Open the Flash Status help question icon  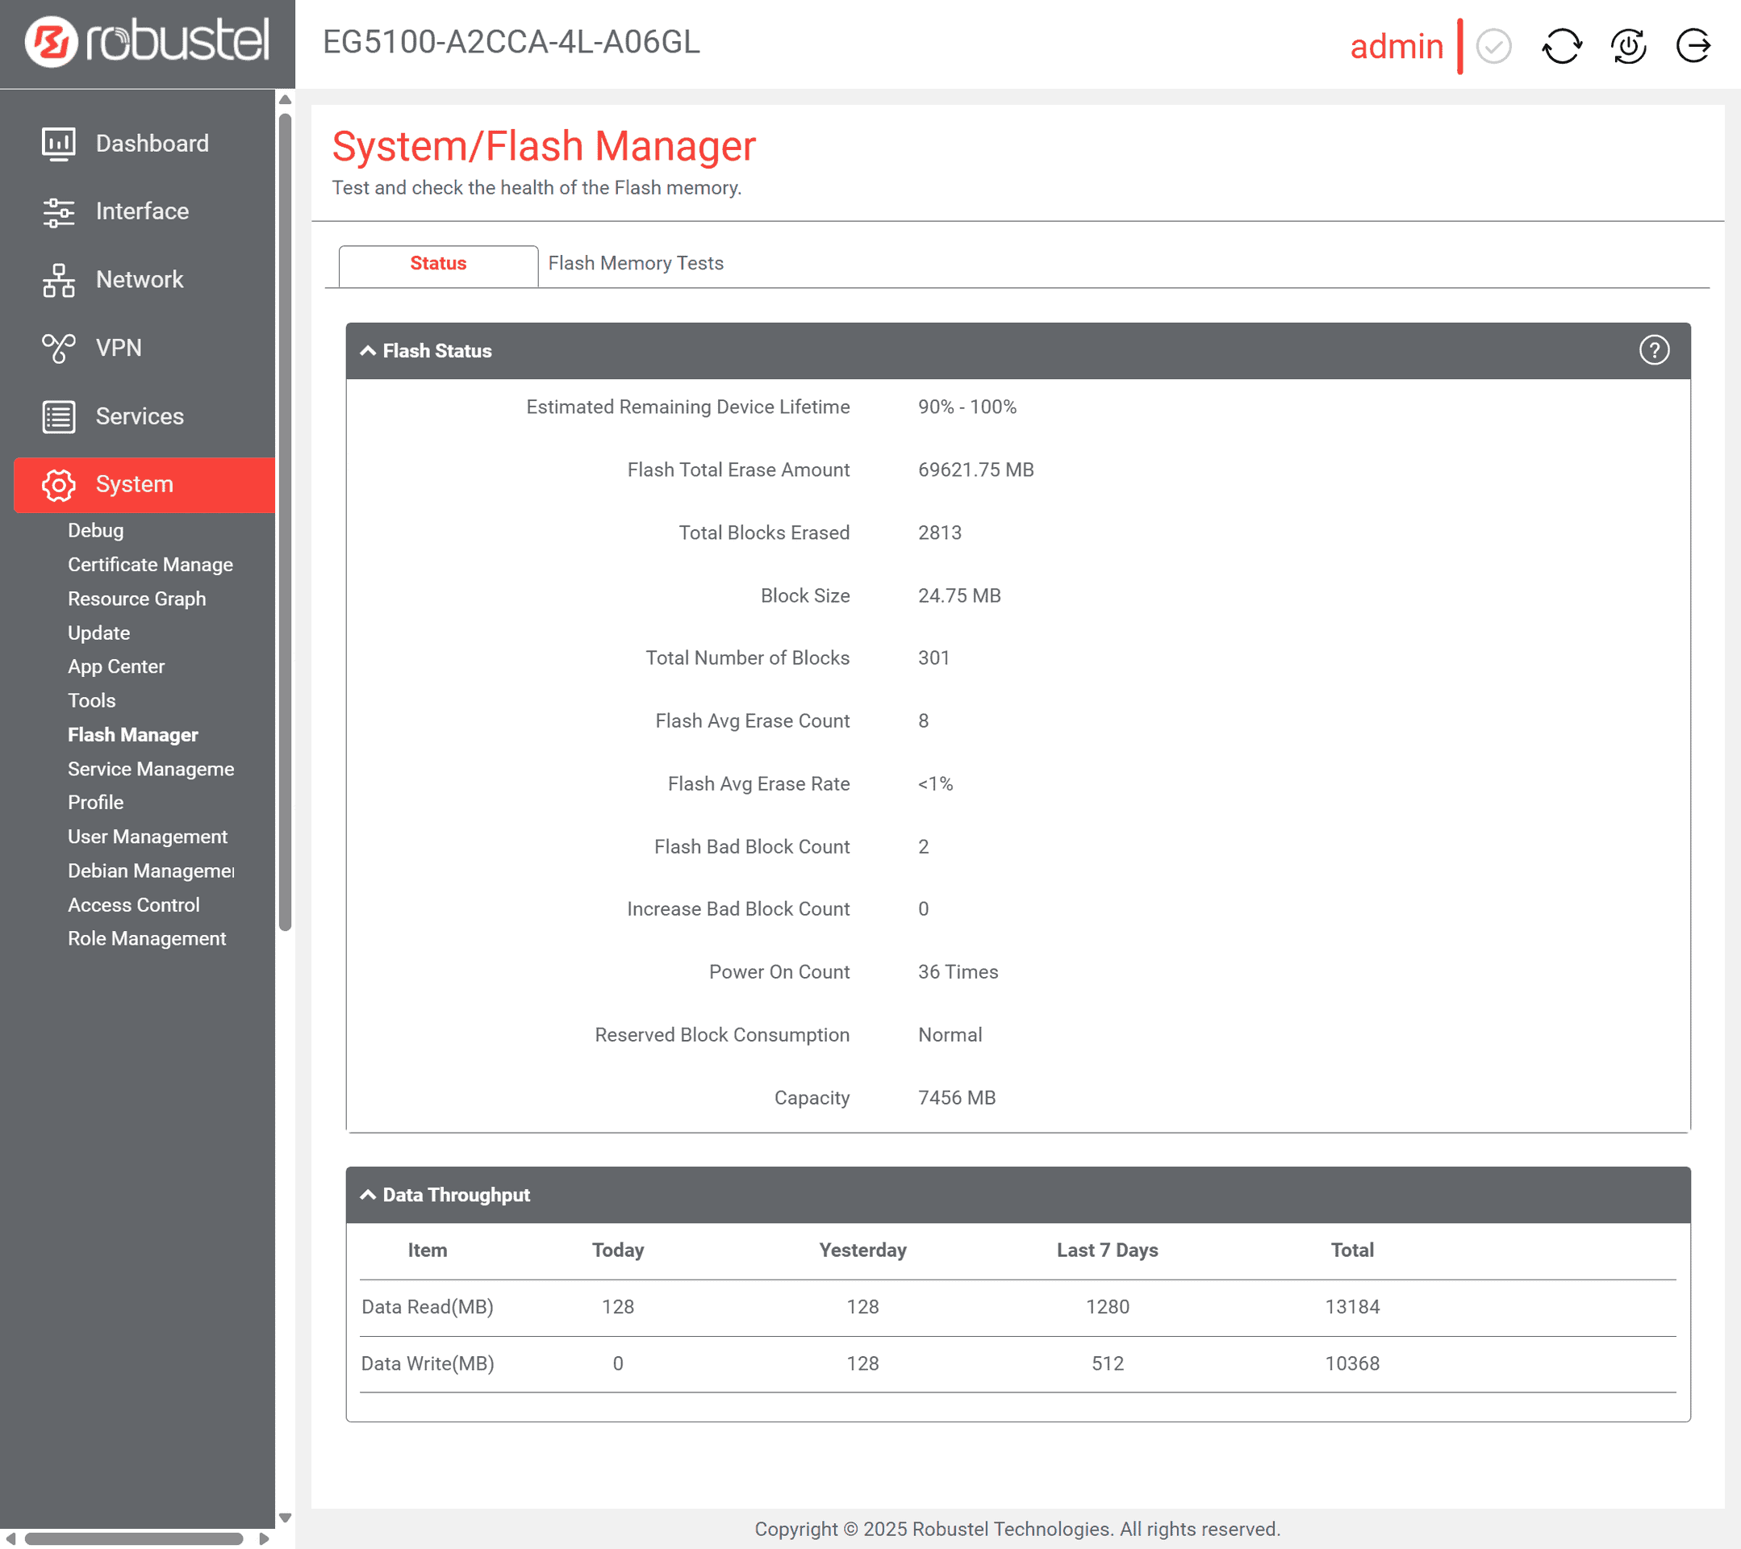click(x=1653, y=350)
